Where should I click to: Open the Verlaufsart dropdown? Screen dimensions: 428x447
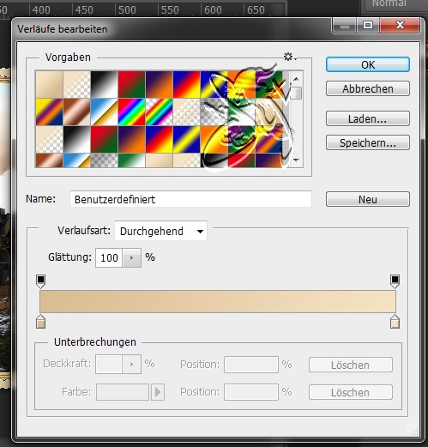160,231
